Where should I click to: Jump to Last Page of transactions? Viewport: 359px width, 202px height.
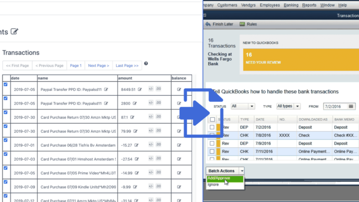pos(127,65)
